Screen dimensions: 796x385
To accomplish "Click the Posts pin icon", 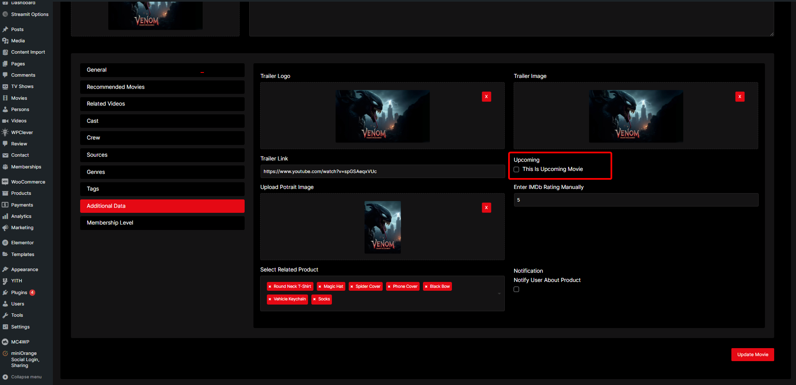I will coord(5,29).
